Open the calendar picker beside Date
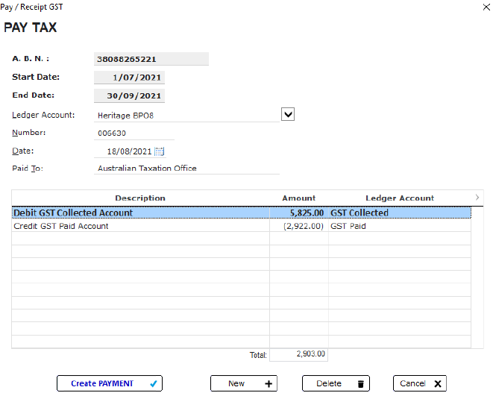The width and height of the screenshot is (496, 393). pos(159,151)
